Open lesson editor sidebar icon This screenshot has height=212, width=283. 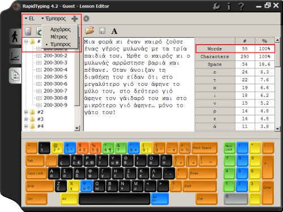tap(15, 75)
